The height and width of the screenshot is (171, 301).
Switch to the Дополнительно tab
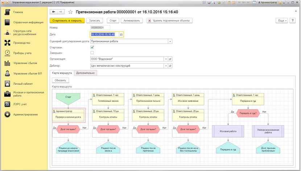(85, 73)
